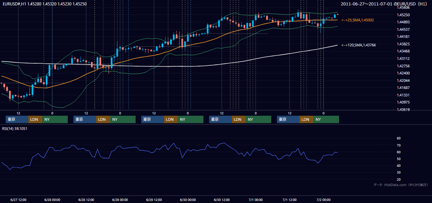Click price level 1.42044 on the price axis

(403, 81)
